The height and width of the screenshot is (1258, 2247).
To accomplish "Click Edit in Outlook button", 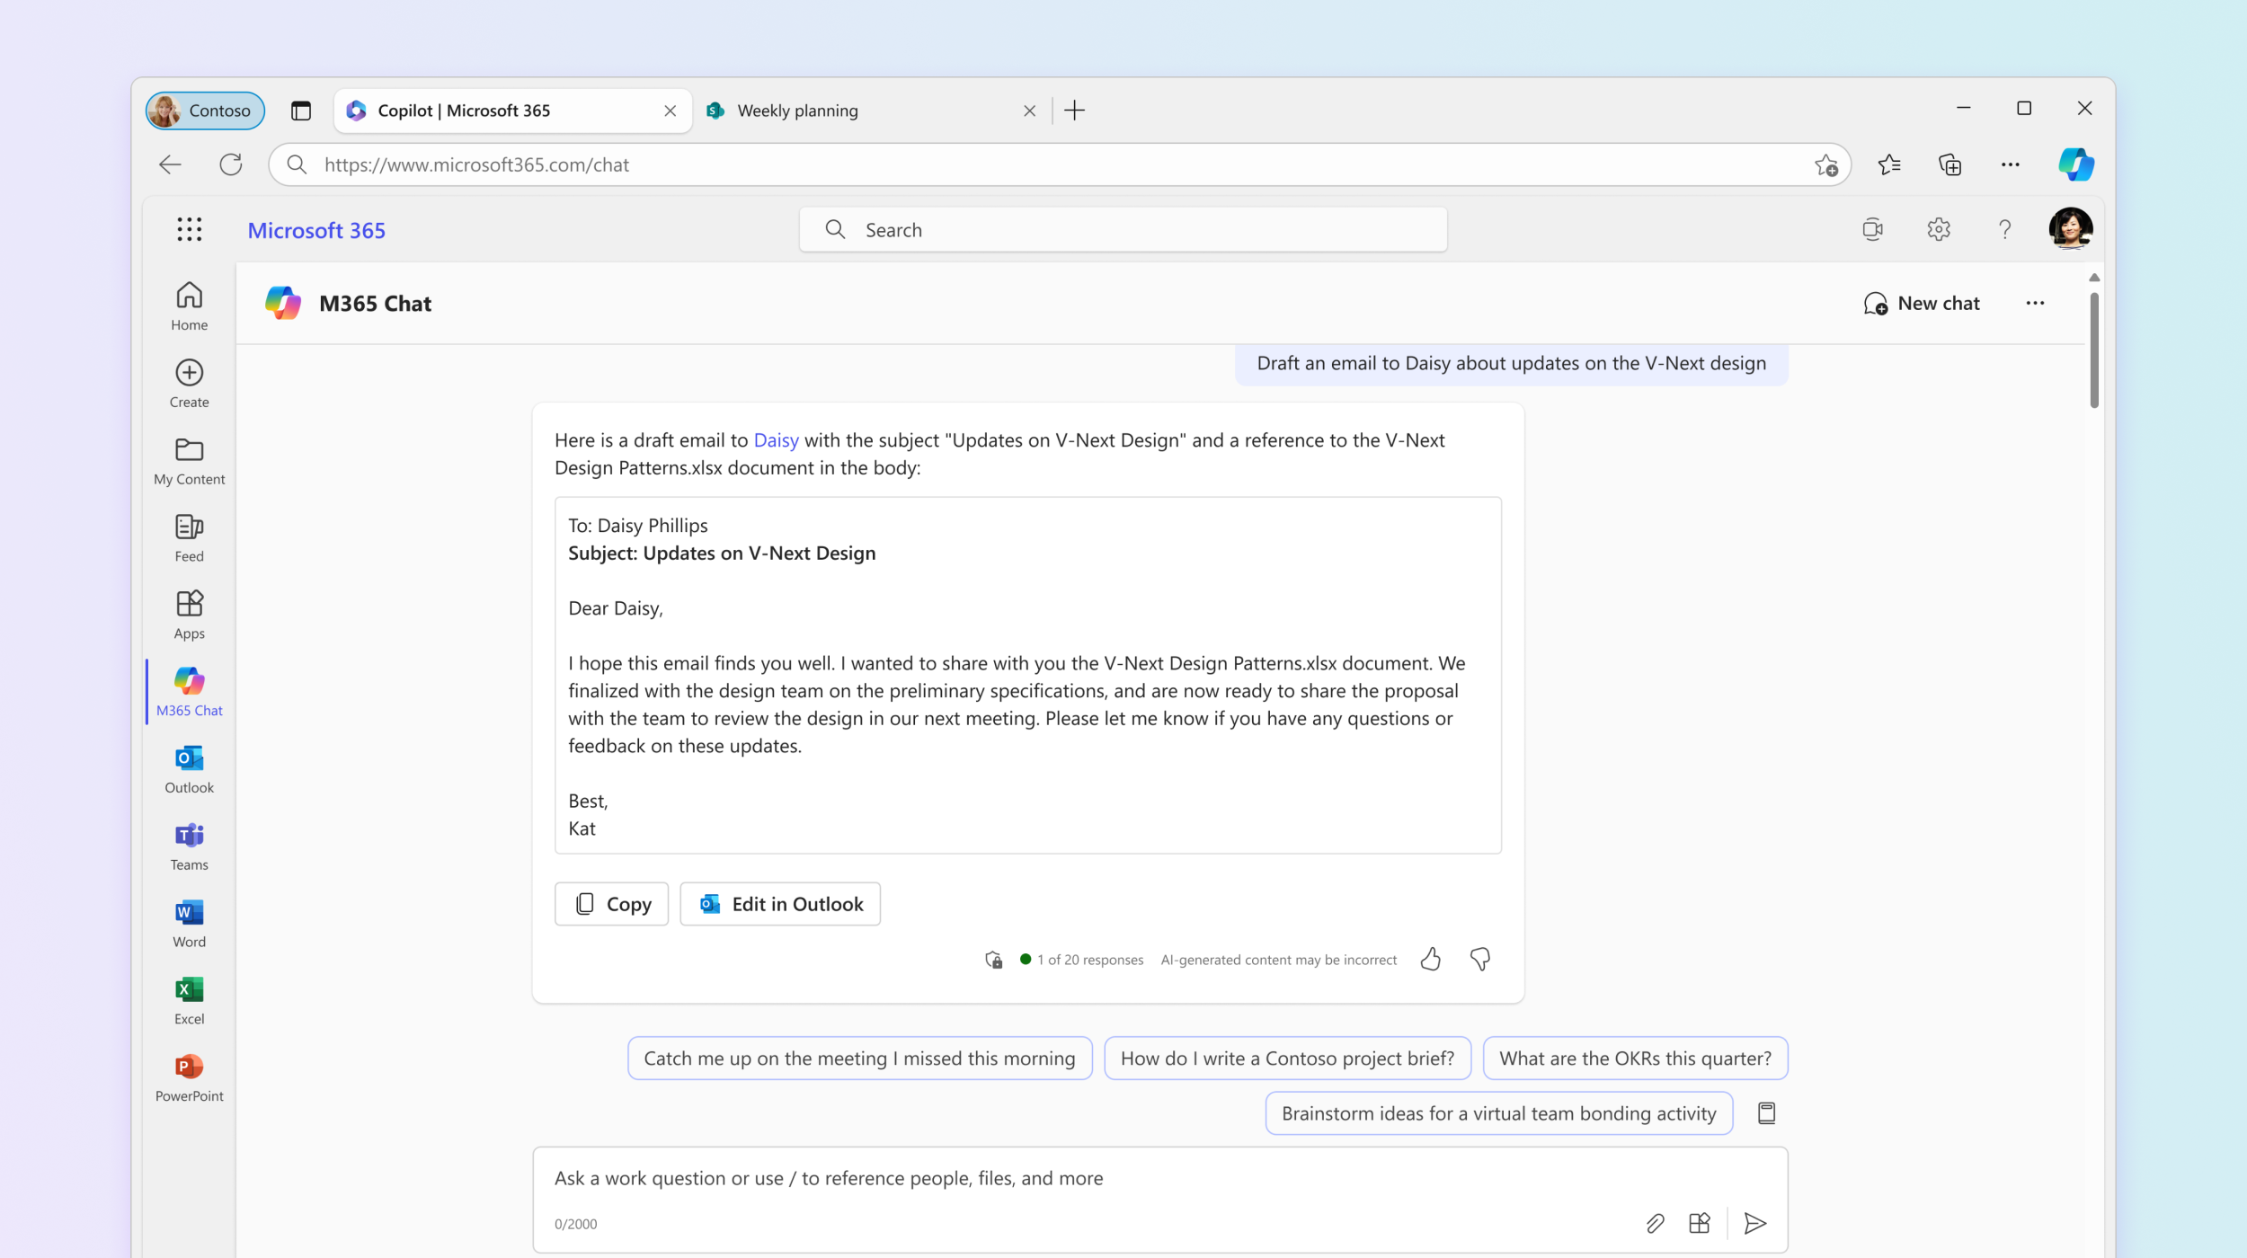I will pos(781,903).
